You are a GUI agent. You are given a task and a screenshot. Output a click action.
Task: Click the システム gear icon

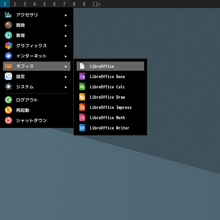pyautogui.click(x=8, y=87)
